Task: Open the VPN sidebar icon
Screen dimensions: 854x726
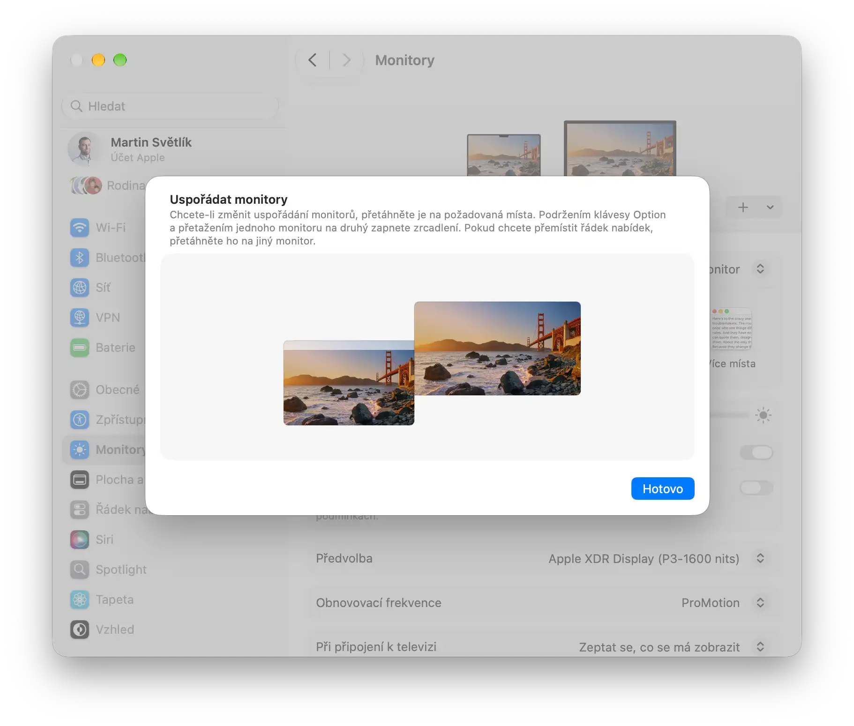Action: 80,318
